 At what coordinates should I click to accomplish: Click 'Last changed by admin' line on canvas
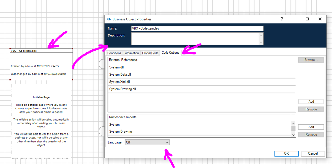[x=38, y=74]
